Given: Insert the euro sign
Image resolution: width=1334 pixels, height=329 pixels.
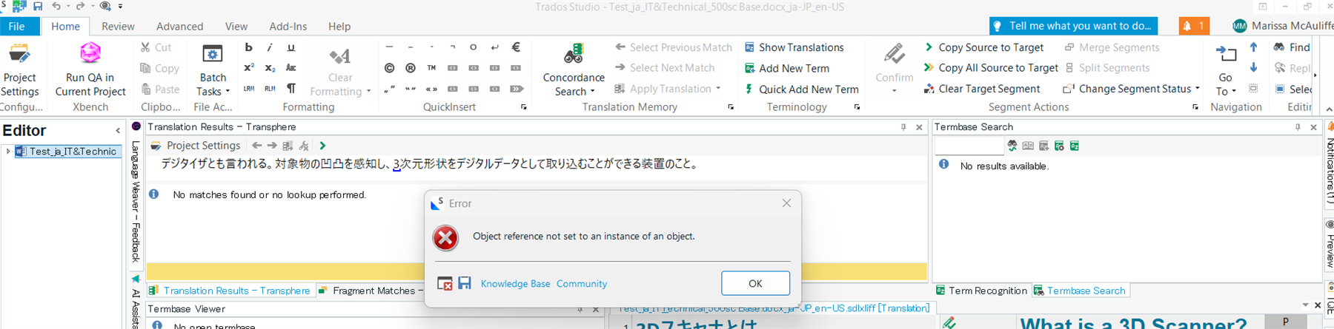Looking at the screenshot, I should click(x=516, y=47).
